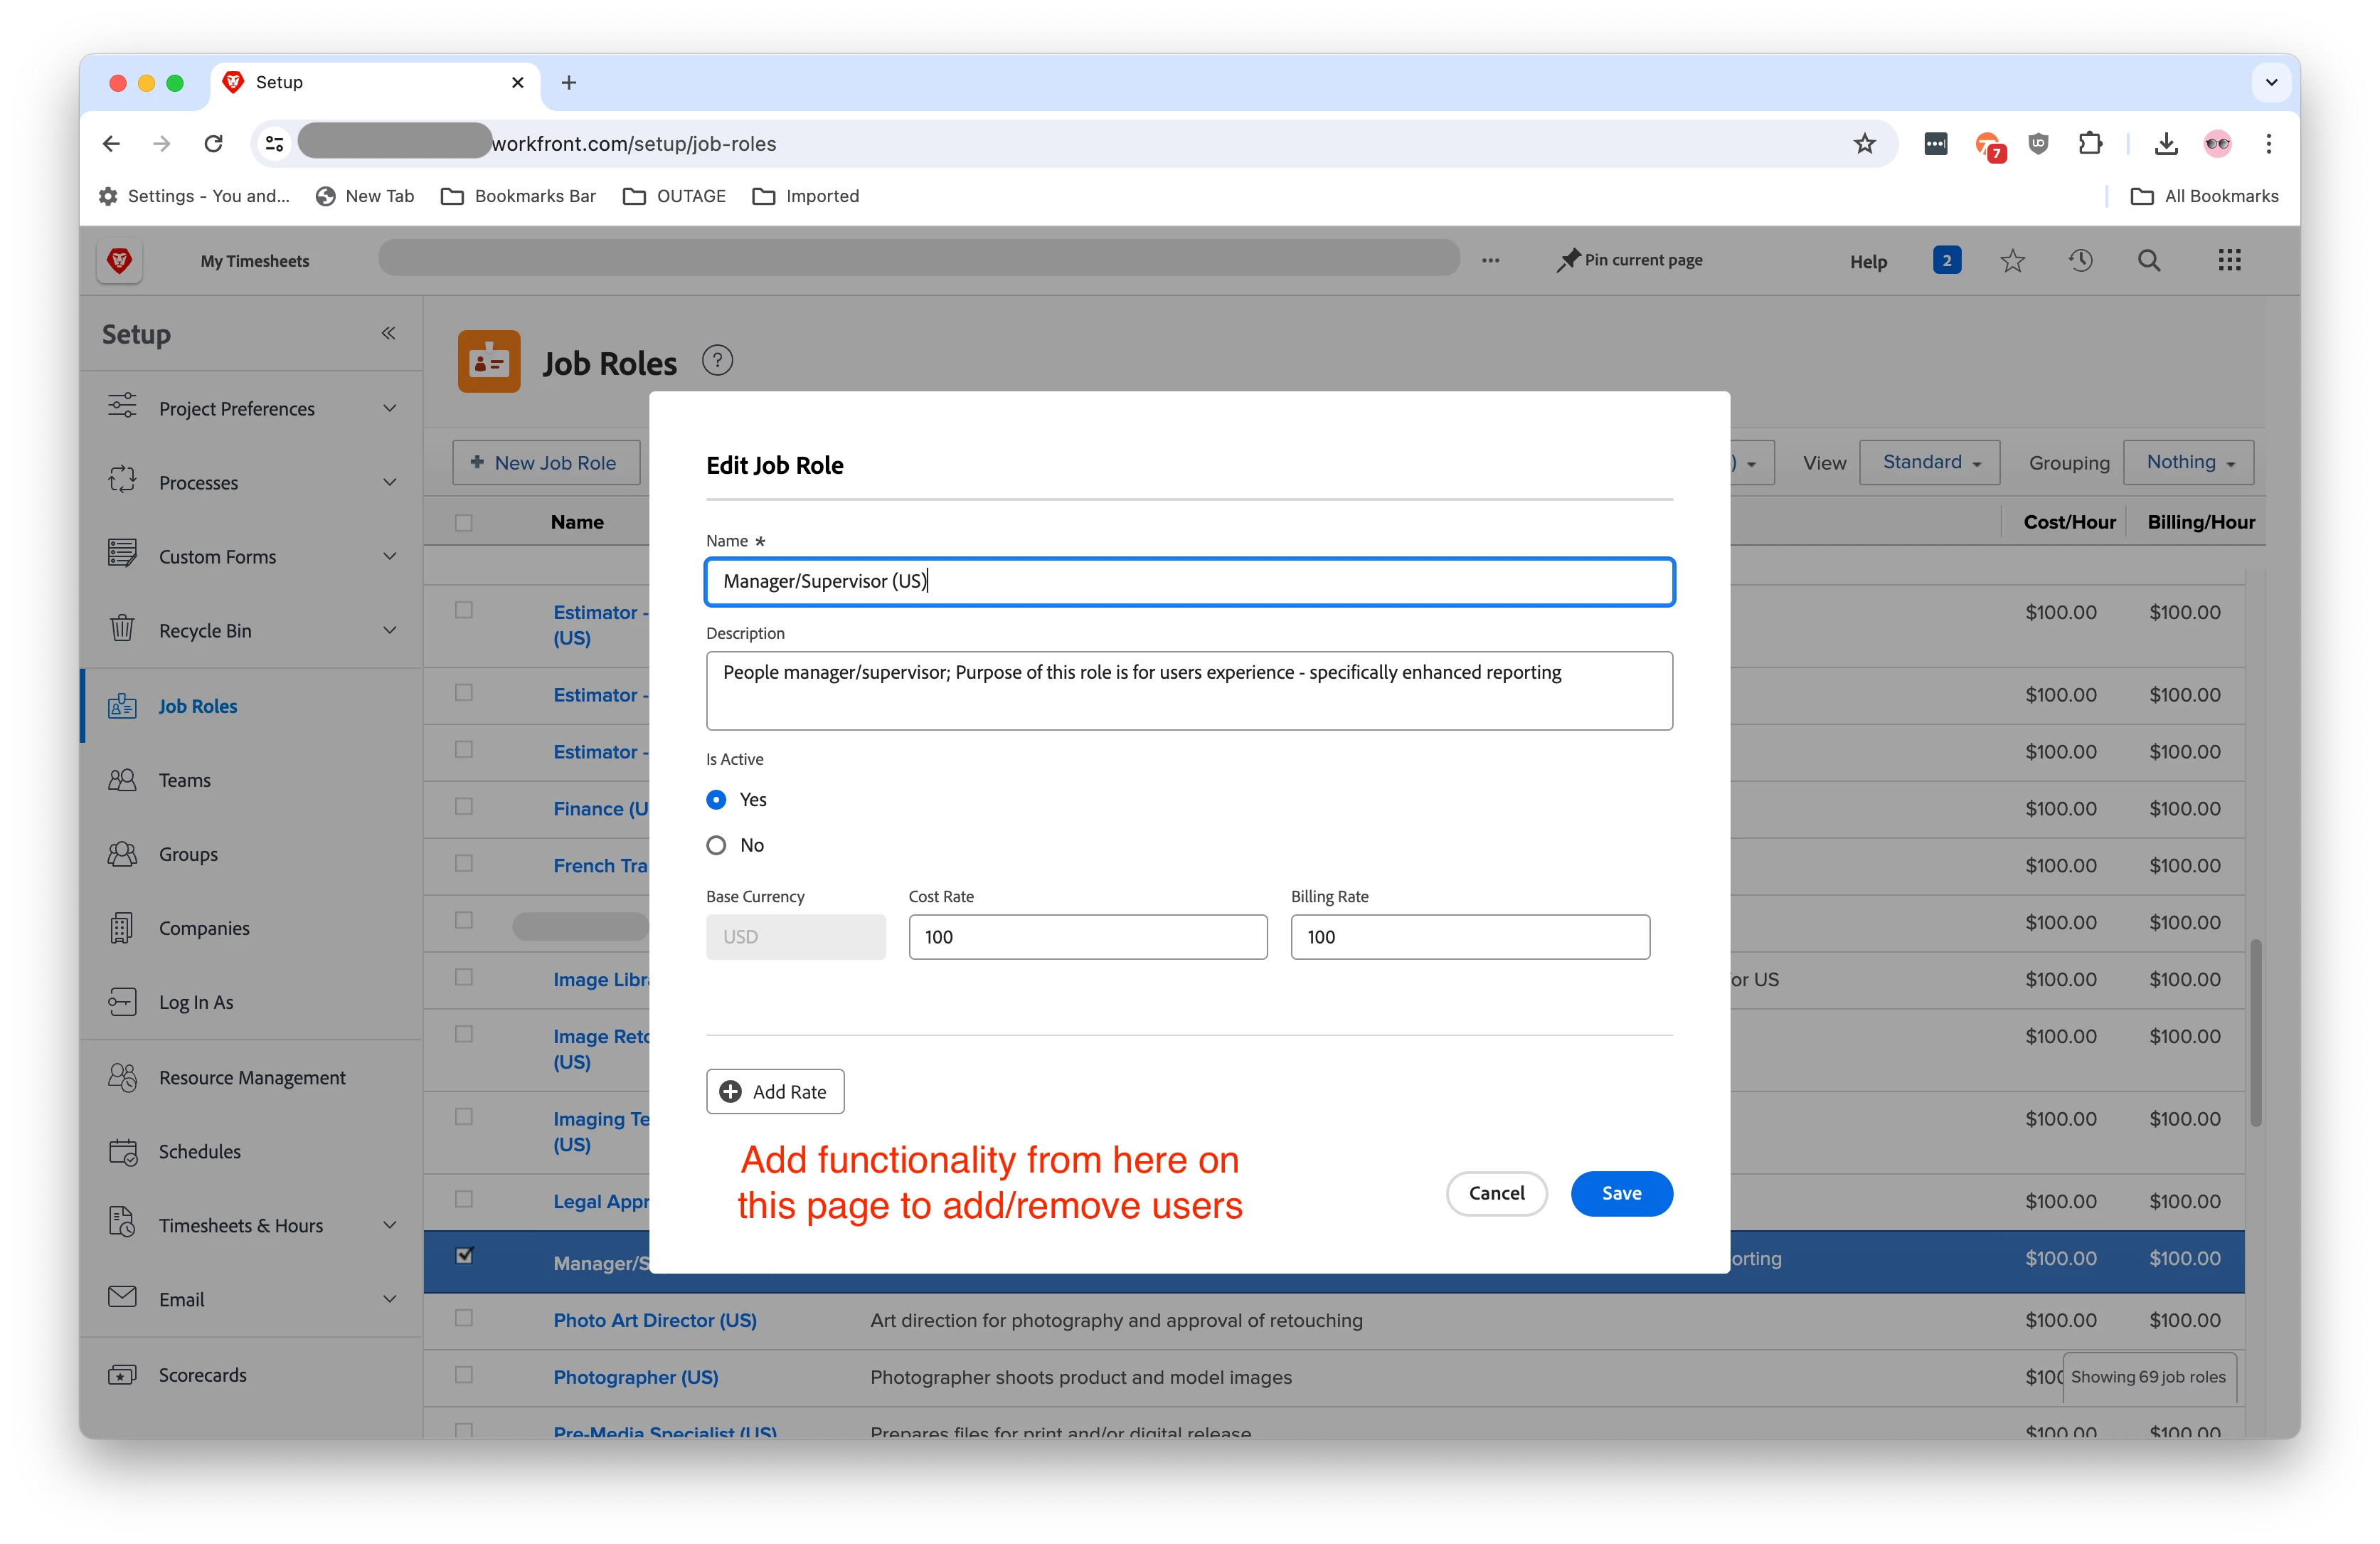Click the favorites star icon in Workfront header

tap(2012, 261)
